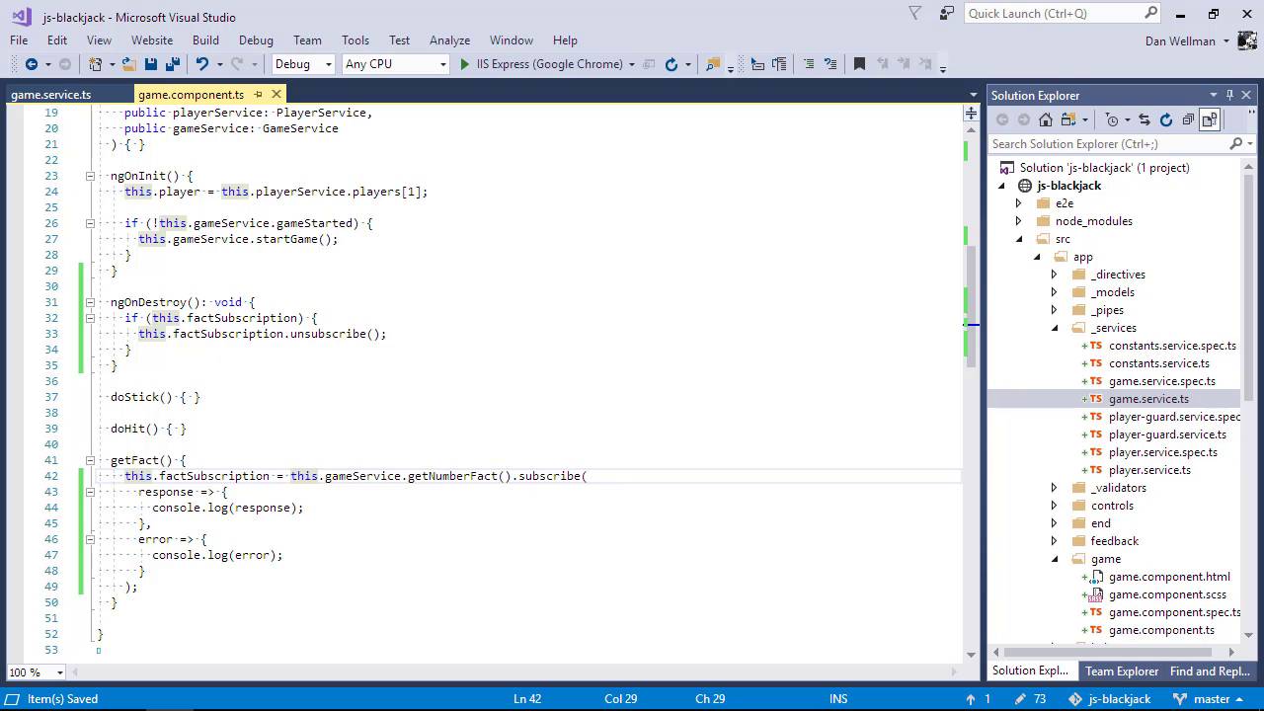Click the Collapse All icon in Solution Explorer
Viewport: 1264px width, 711px height.
point(1188,119)
